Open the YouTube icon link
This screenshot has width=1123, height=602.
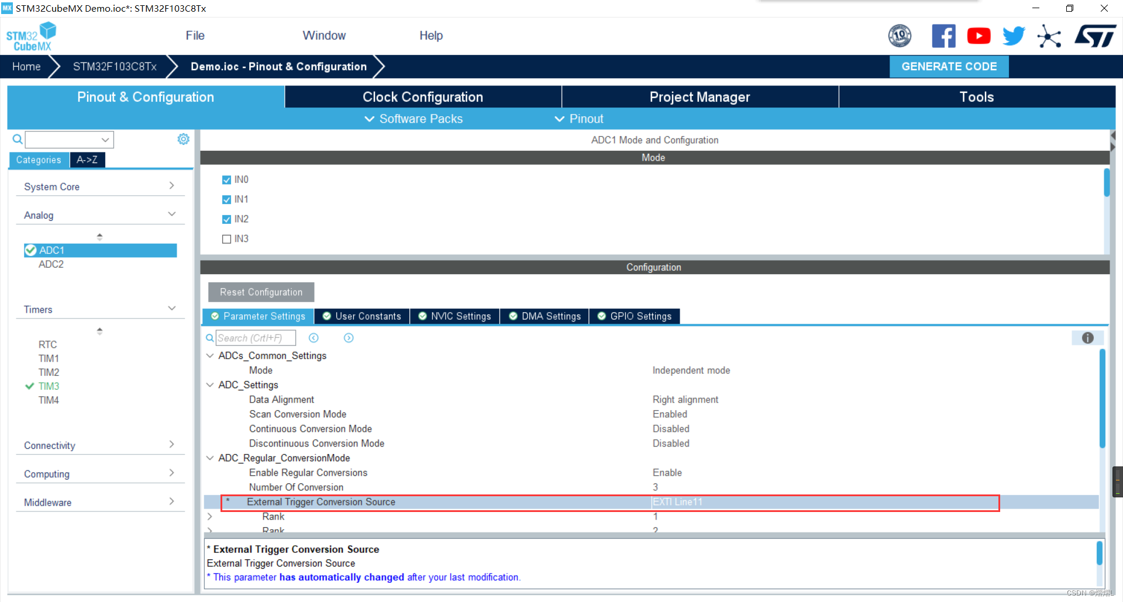979,36
